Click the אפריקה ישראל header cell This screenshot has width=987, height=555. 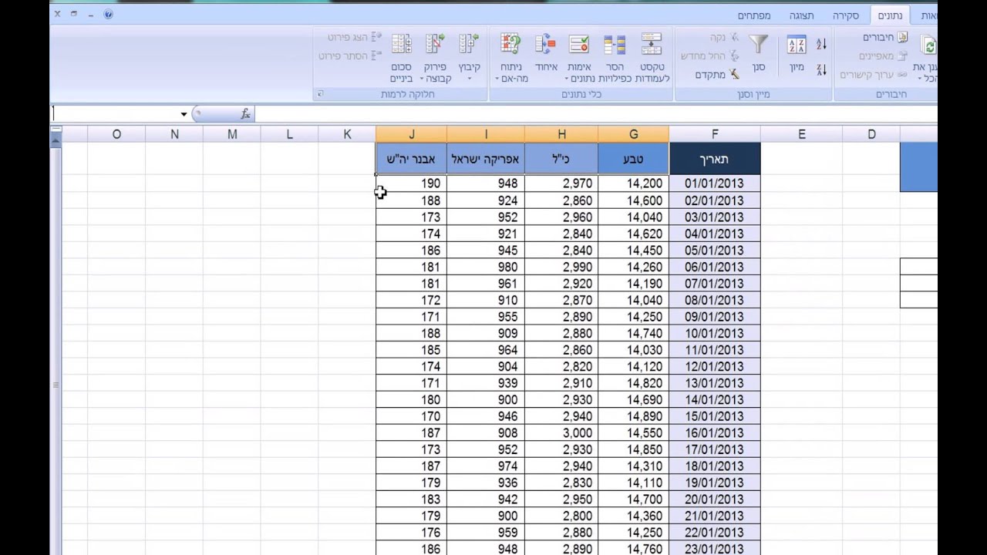tap(486, 159)
